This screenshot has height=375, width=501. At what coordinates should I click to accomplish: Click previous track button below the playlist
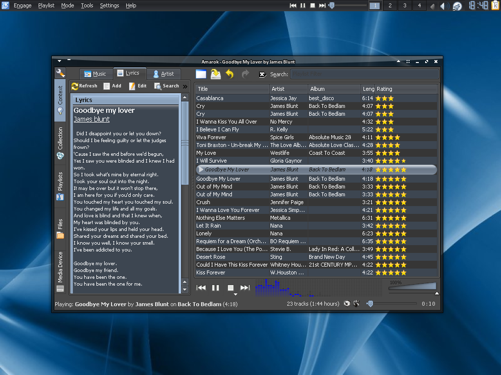tap(201, 288)
